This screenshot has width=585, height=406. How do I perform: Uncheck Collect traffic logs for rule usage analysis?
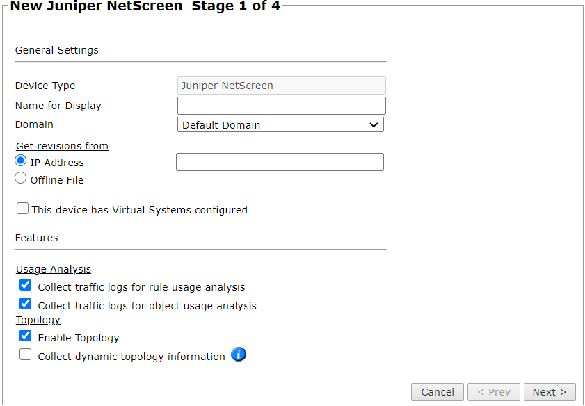(25, 284)
